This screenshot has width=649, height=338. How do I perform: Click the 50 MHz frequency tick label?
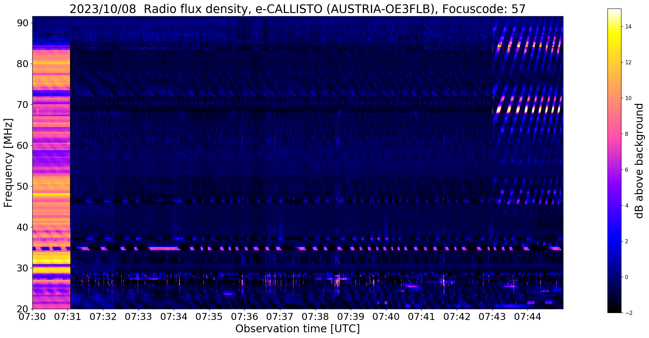(x=23, y=187)
